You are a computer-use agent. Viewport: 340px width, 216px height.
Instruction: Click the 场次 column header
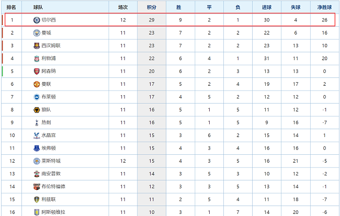tap(123, 7)
